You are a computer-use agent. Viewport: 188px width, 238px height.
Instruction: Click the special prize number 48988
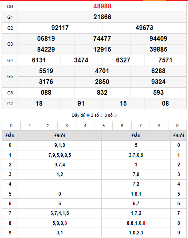coord(102,6)
